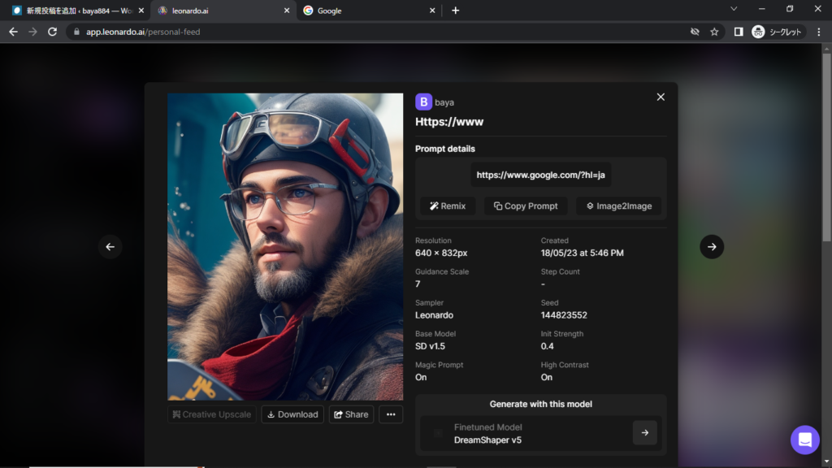Expand the tab search chevron

point(734,10)
